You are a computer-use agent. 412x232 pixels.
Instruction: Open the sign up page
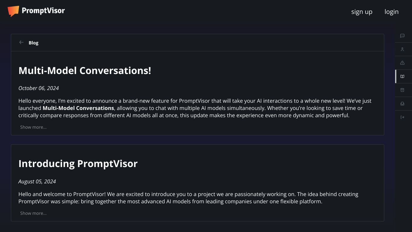[362, 11]
